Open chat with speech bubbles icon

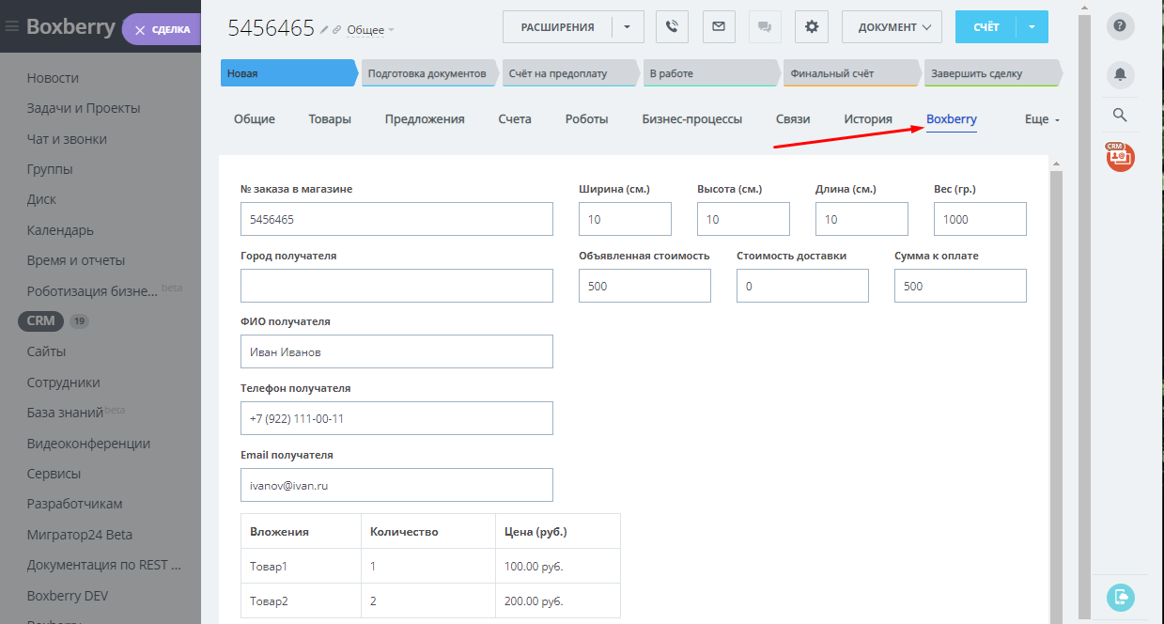coord(765,27)
